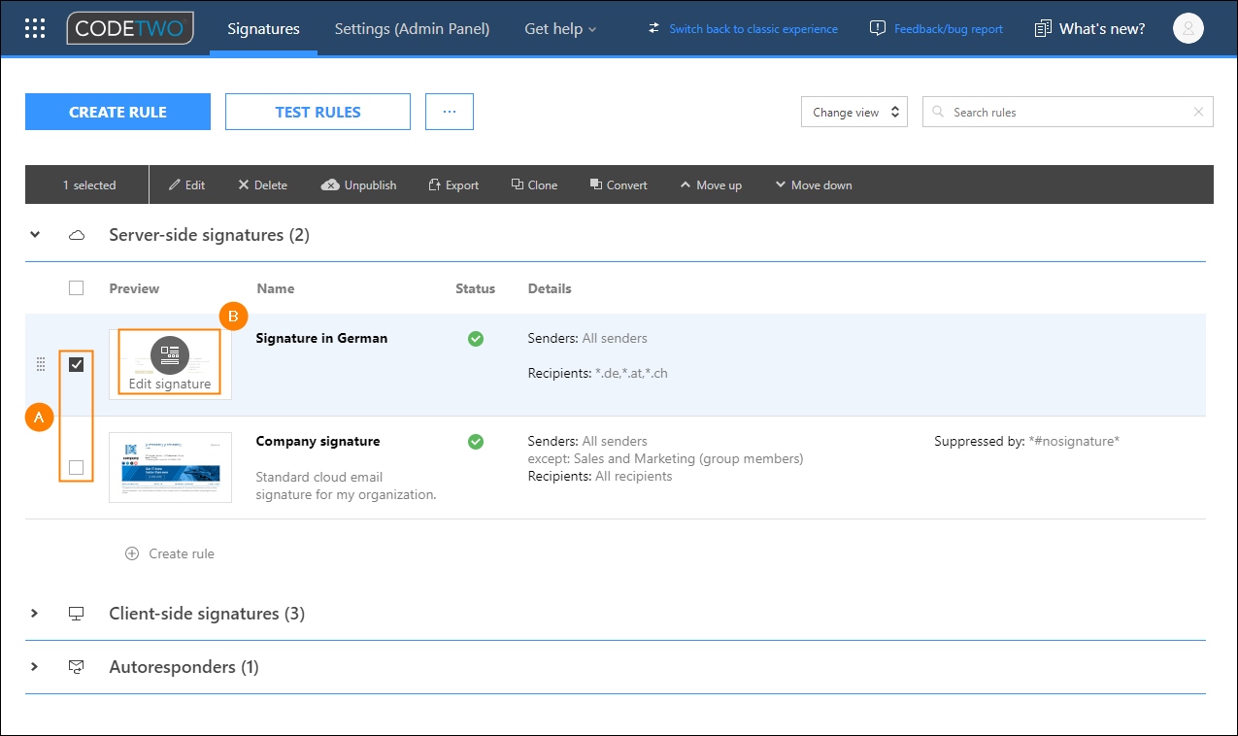Convert the selected rule

(619, 184)
